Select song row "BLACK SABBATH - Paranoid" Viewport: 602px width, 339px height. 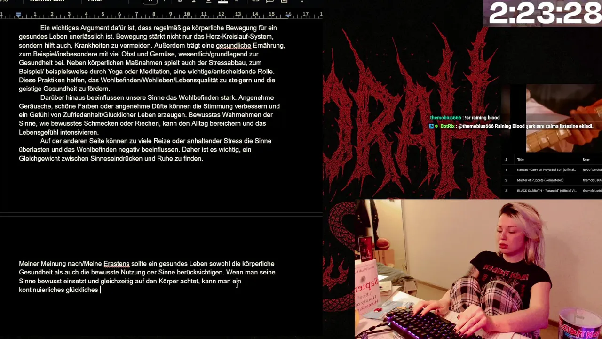point(551,191)
